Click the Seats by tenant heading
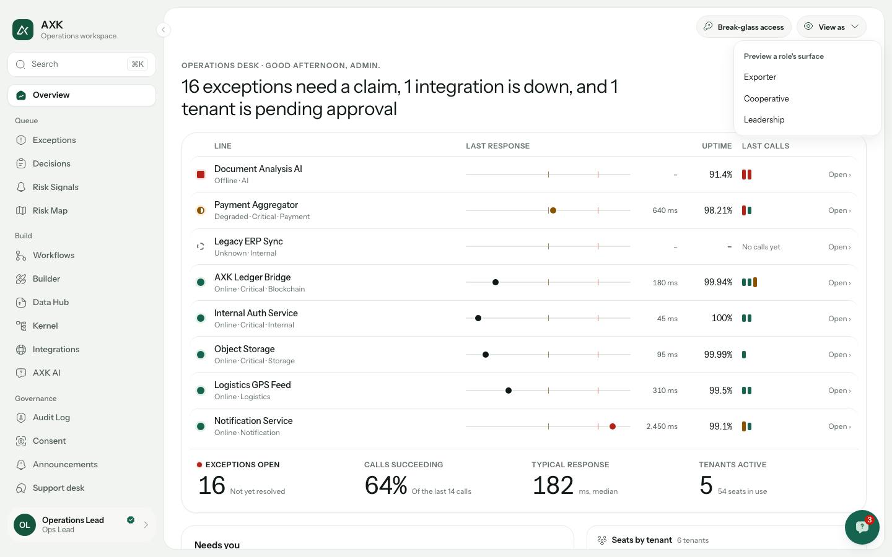The height and width of the screenshot is (557, 892). click(642, 540)
